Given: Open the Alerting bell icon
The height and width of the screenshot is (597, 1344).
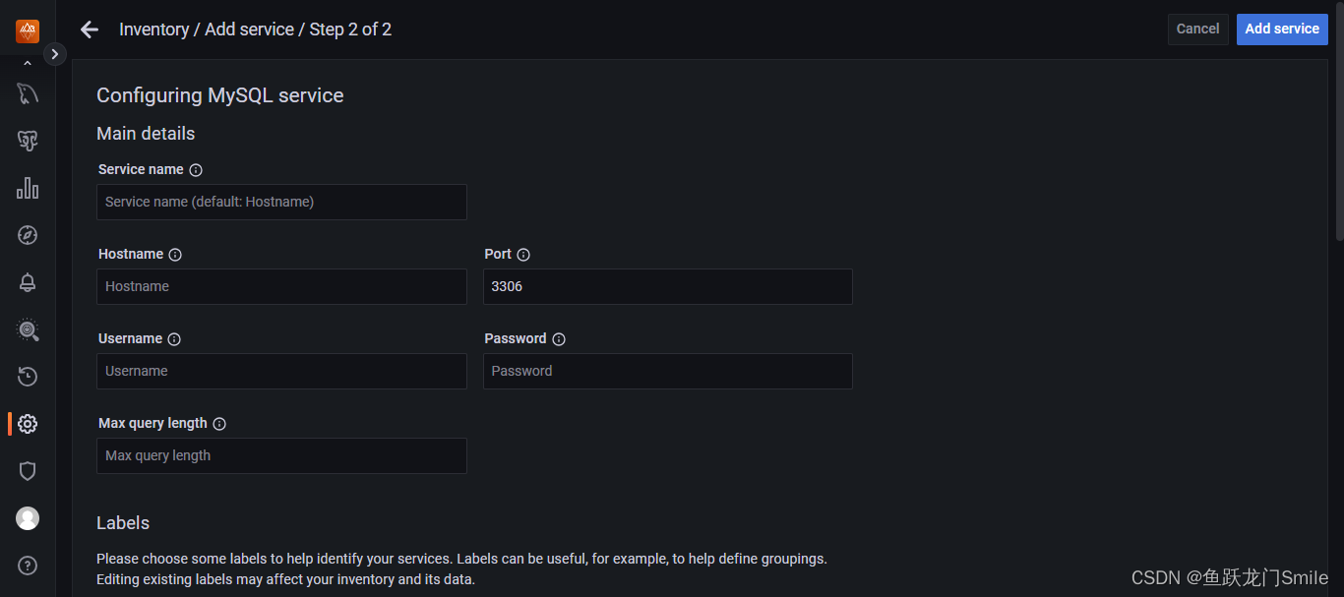Looking at the screenshot, I should (x=28, y=282).
